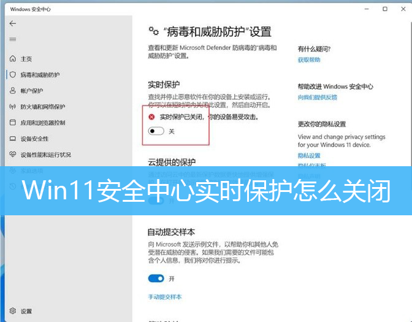This screenshot has width=412, height=322.
Task: Disable the 自动提交样本 toggle
Action: pyautogui.click(x=156, y=278)
